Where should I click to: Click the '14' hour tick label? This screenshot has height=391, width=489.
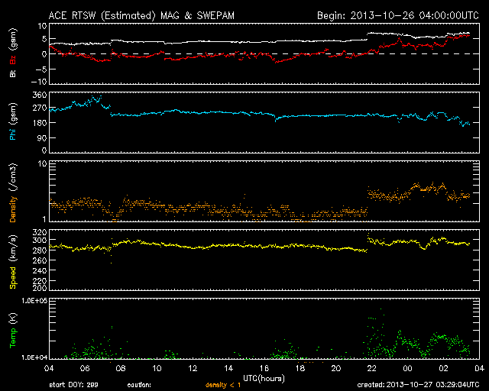(228, 368)
